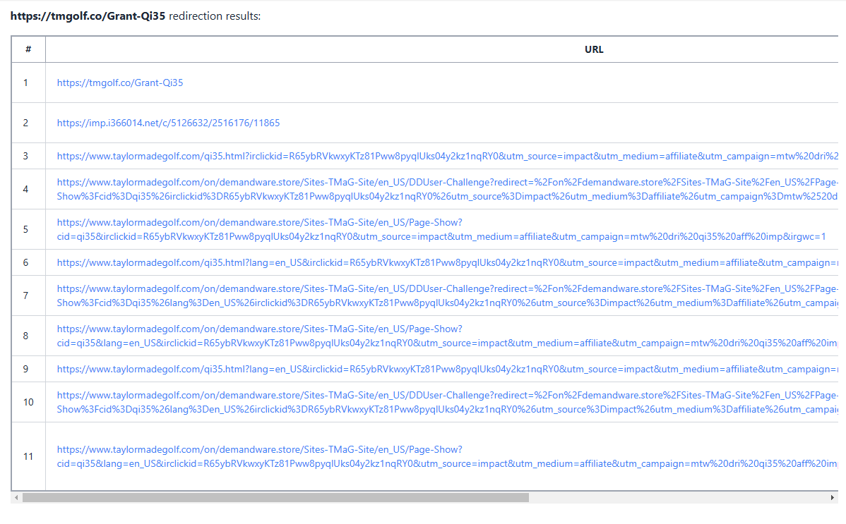
Task: Click row number 3 cell
Action: 28,156
